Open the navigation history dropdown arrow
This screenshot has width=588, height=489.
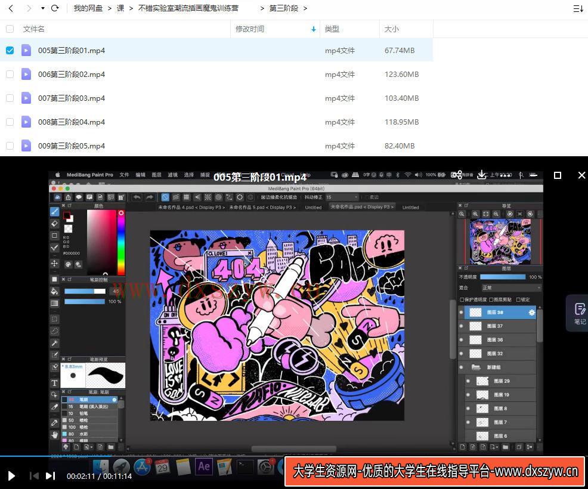43,8
